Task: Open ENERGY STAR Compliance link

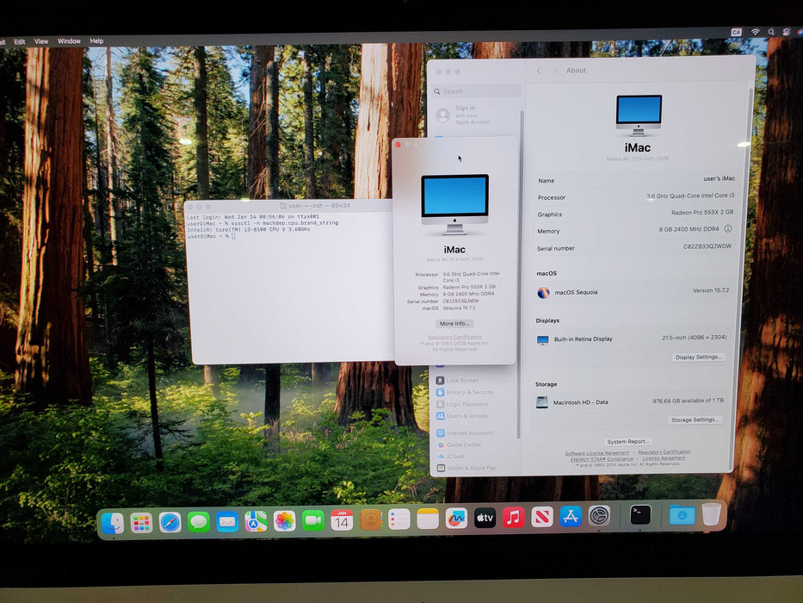Action: point(602,459)
